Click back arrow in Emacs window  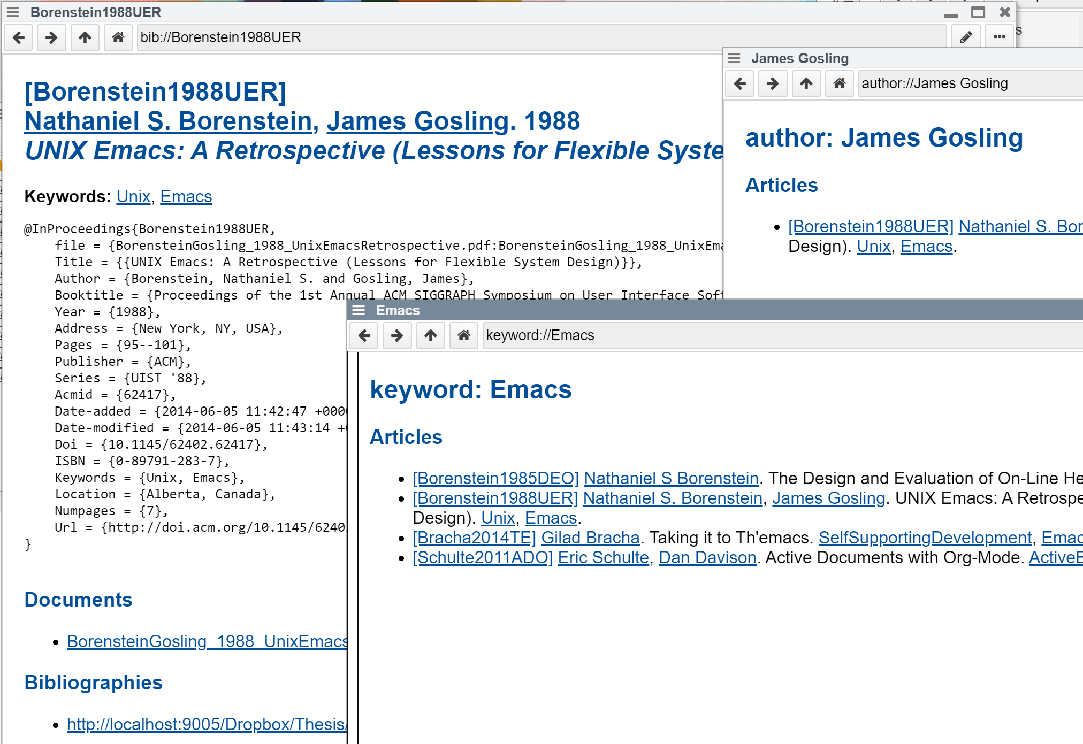tap(364, 335)
